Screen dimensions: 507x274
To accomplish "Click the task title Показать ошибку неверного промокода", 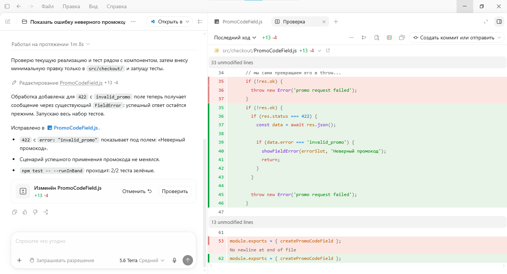I will 78,22.
